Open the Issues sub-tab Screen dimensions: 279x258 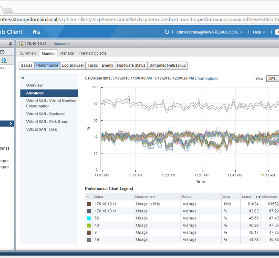click(27, 65)
